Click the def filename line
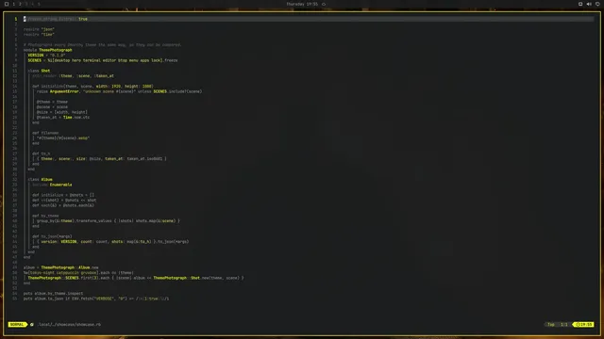The image size is (604, 339). click(x=45, y=133)
